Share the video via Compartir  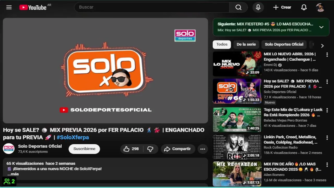point(178,149)
